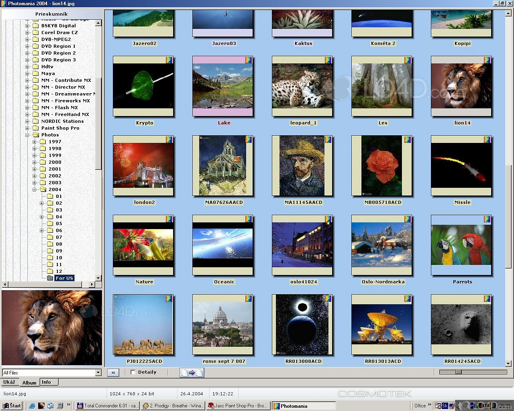Switch to the Info tab
Viewport: 514px width, 411px height.
46,382
